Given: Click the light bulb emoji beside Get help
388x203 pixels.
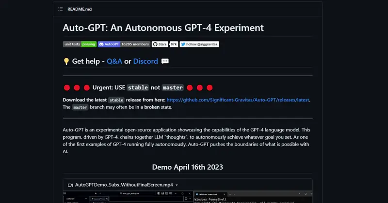Looking at the screenshot, I should click(x=66, y=61).
